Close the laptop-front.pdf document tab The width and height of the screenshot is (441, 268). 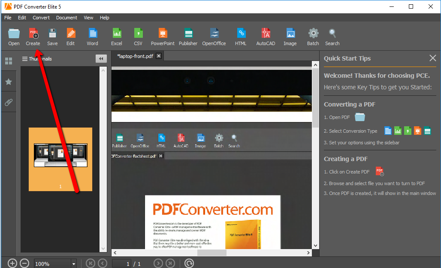click(x=159, y=56)
